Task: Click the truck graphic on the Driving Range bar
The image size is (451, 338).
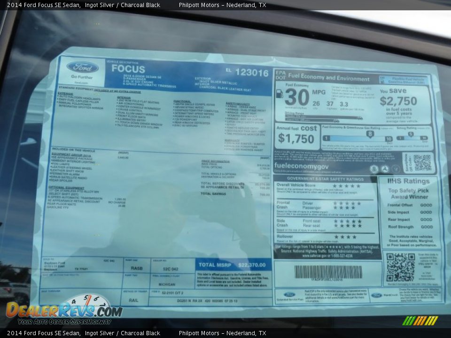Action: (360, 119)
